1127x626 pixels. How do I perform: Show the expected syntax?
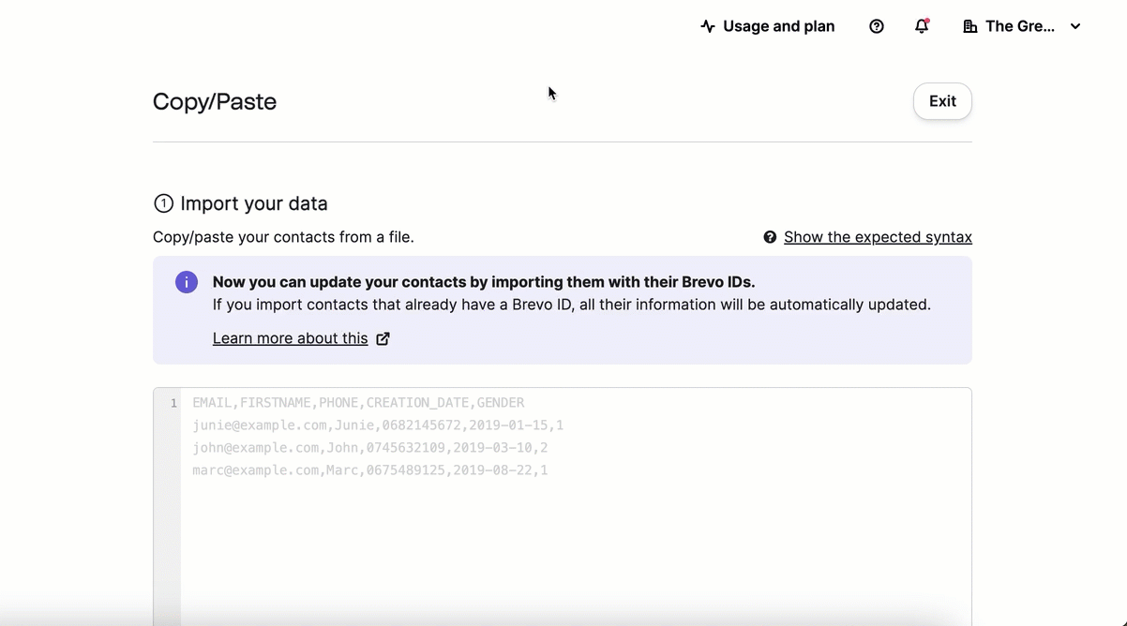(878, 237)
